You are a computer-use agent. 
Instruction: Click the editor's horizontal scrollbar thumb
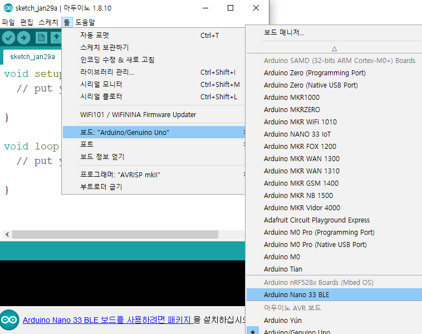point(115,235)
